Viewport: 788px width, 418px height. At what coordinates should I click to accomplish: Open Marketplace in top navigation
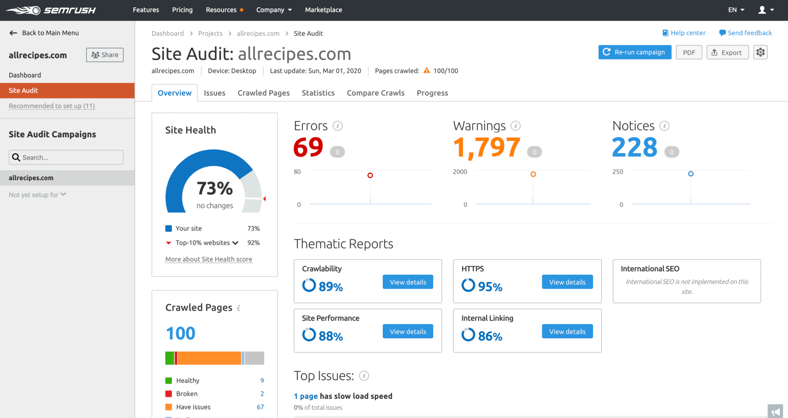point(323,10)
